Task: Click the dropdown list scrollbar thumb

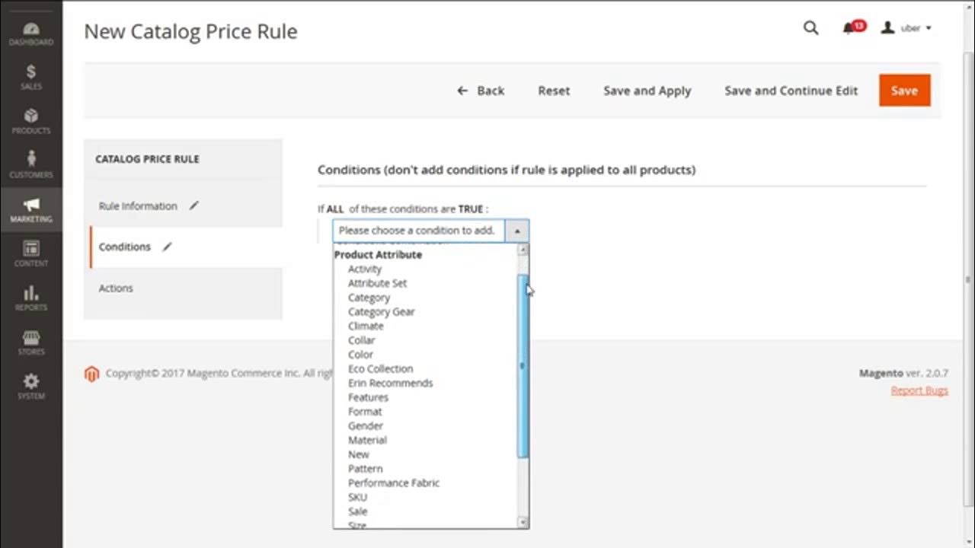Action: pyautogui.click(x=523, y=365)
